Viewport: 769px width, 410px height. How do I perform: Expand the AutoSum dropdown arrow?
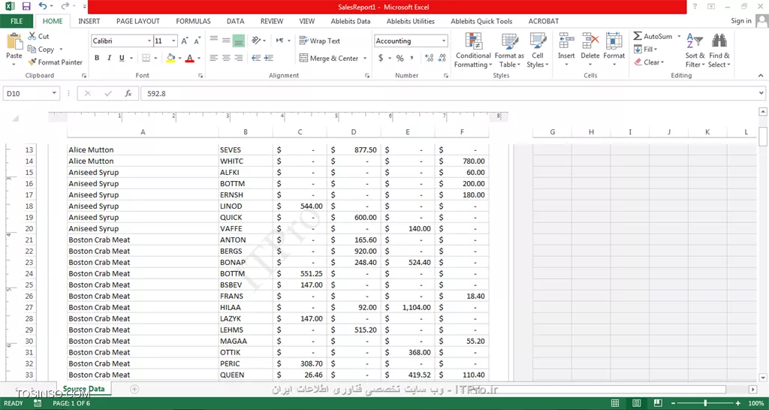click(x=679, y=36)
